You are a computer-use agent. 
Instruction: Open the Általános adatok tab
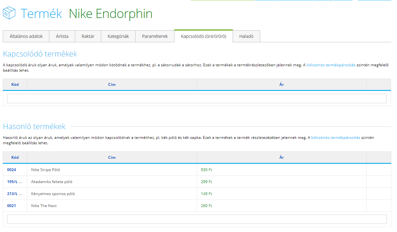pos(26,36)
